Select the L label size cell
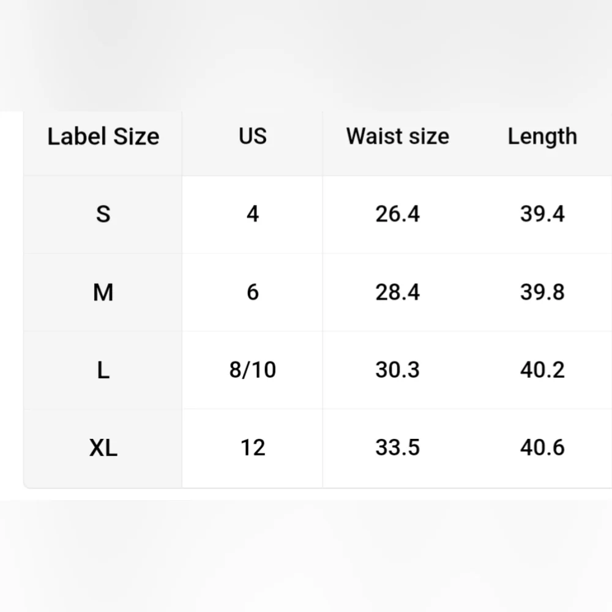The height and width of the screenshot is (612, 612). pyautogui.click(x=103, y=370)
